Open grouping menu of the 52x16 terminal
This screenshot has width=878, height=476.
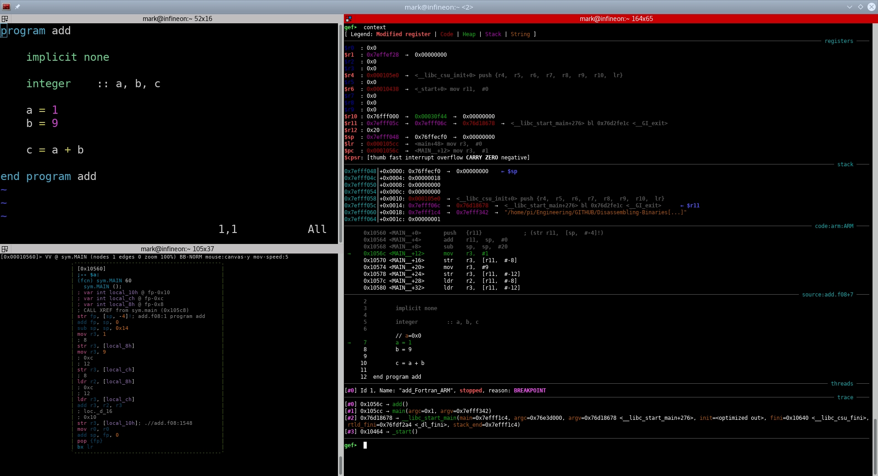coord(5,19)
